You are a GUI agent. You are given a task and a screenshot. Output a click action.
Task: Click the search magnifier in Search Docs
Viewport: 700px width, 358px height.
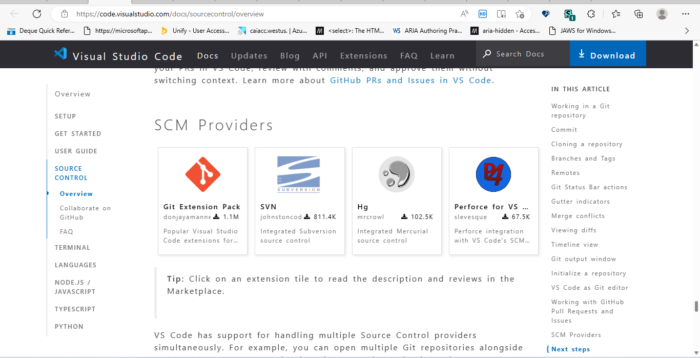click(x=487, y=53)
